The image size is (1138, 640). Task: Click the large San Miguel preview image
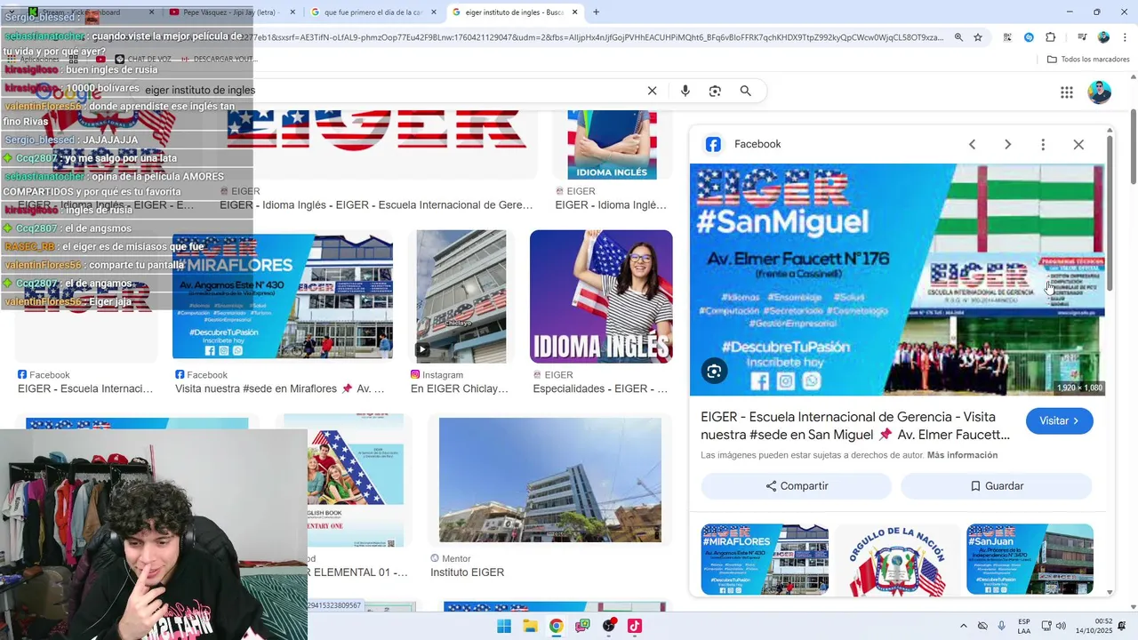coord(897,279)
